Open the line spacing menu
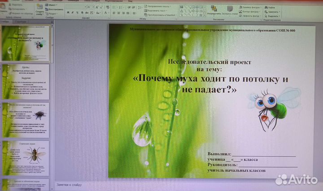 [140, 8]
